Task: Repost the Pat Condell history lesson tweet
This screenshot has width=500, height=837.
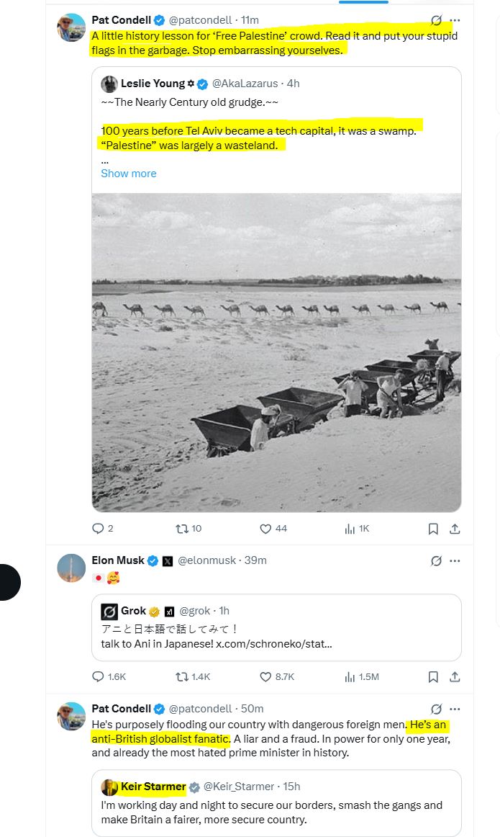Action: [x=182, y=529]
